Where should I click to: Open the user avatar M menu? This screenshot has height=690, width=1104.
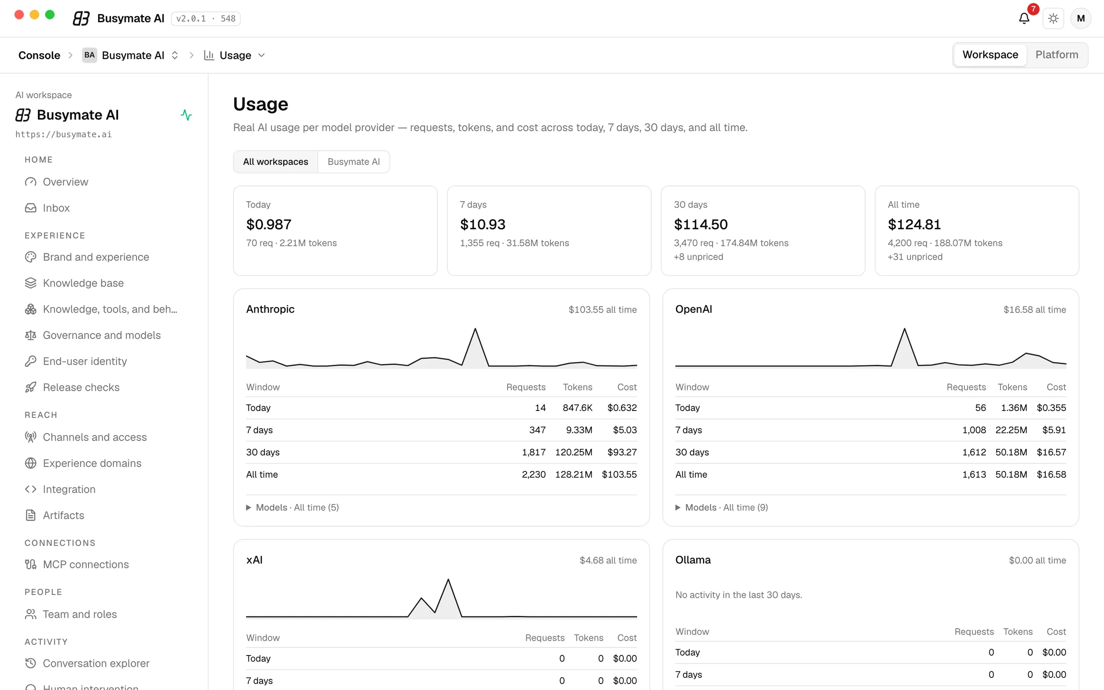pos(1080,18)
